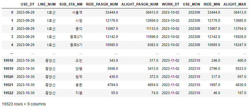
Task: Click the USE_MON column header
Action: tap(191, 4)
